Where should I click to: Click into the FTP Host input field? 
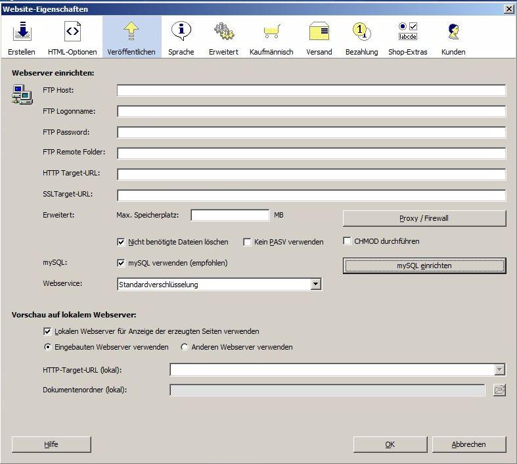tap(311, 91)
